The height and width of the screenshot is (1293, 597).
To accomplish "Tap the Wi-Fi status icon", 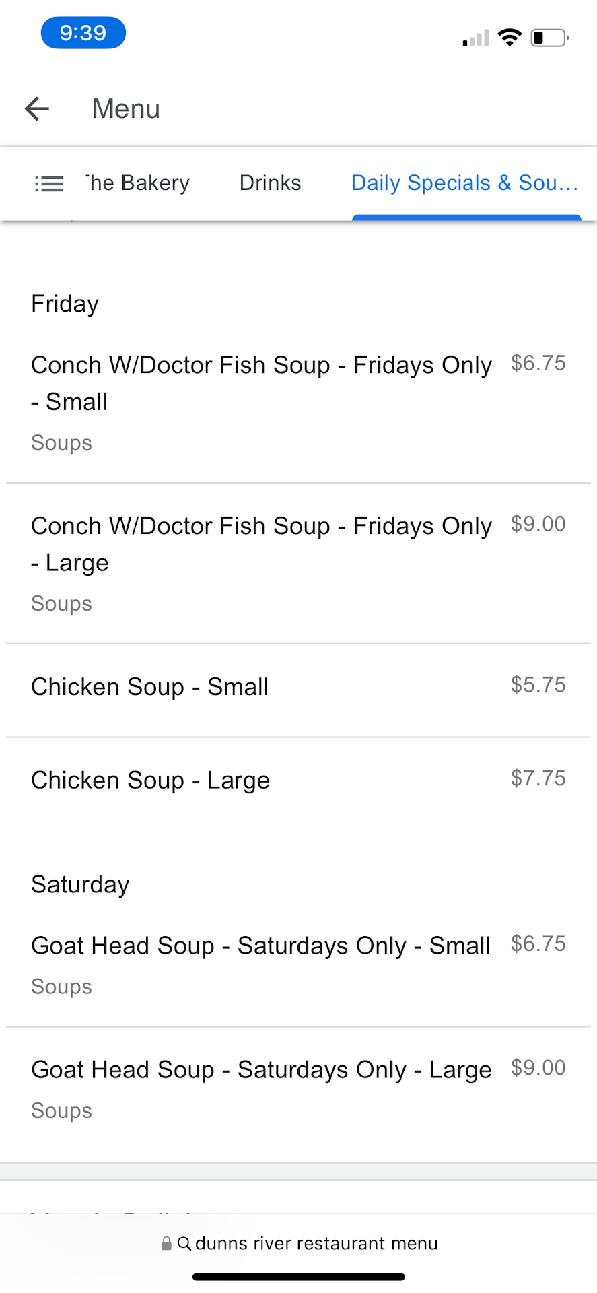I will [x=510, y=38].
